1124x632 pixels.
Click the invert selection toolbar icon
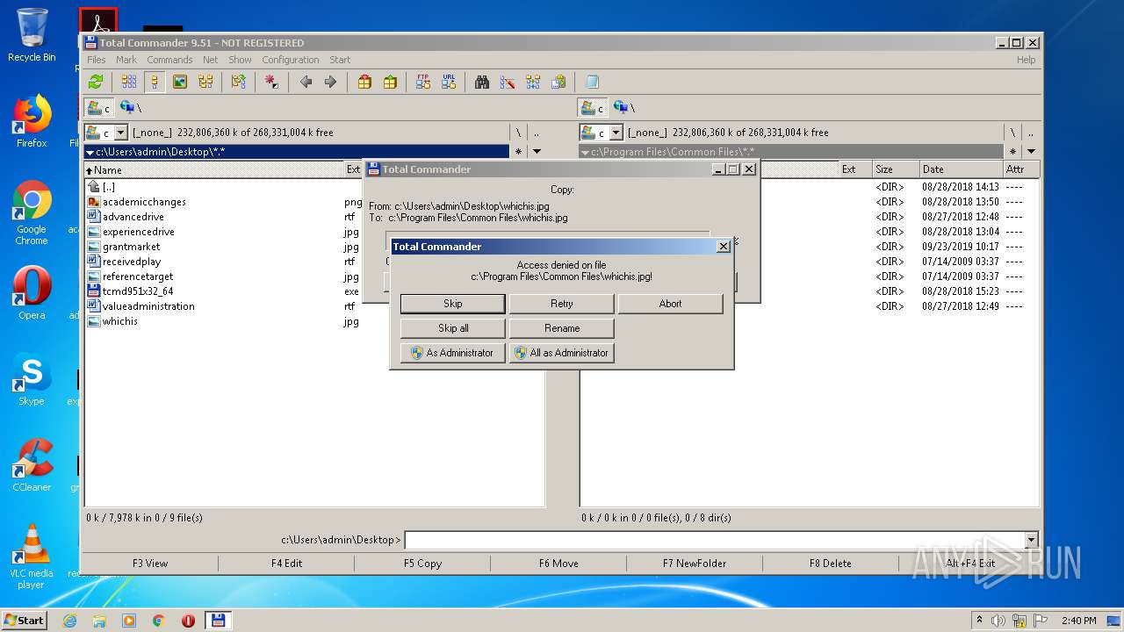pos(238,82)
